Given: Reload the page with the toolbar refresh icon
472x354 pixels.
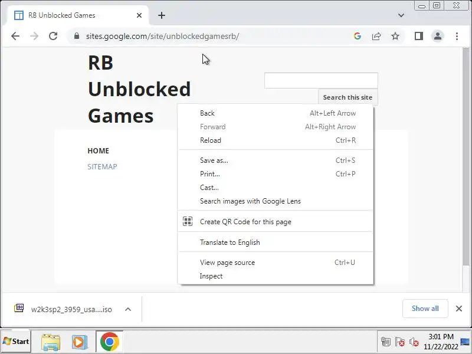Looking at the screenshot, I should point(53,36).
